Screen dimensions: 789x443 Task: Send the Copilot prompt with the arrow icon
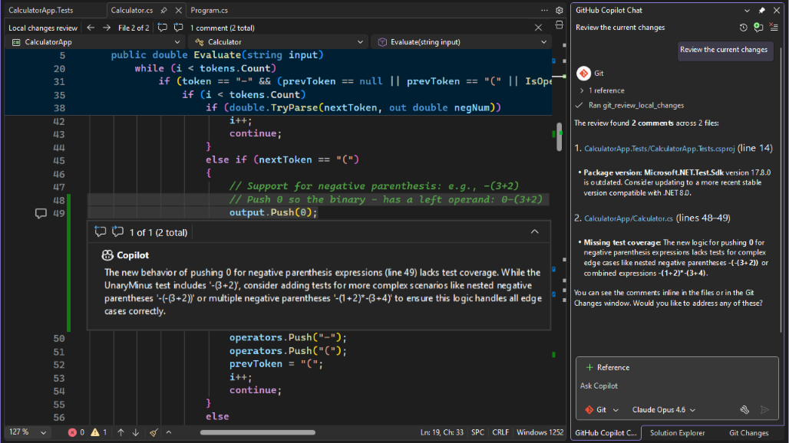(764, 410)
